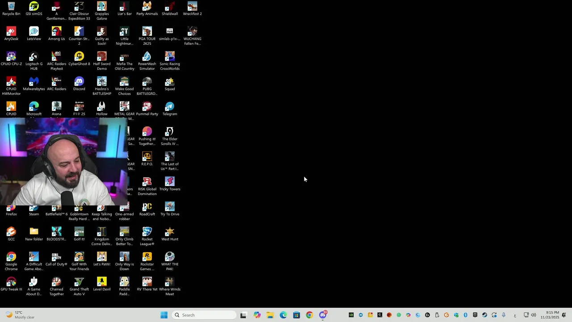Open Google Chrome from the taskbar
The width and height of the screenshot is (572, 322).
pyautogui.click(x=309, y=315)
